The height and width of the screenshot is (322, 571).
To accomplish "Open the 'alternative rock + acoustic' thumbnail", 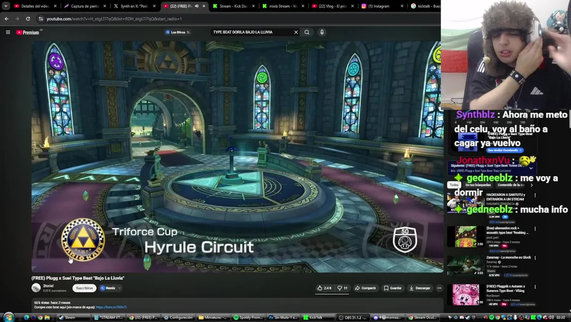I will [466, 237].
